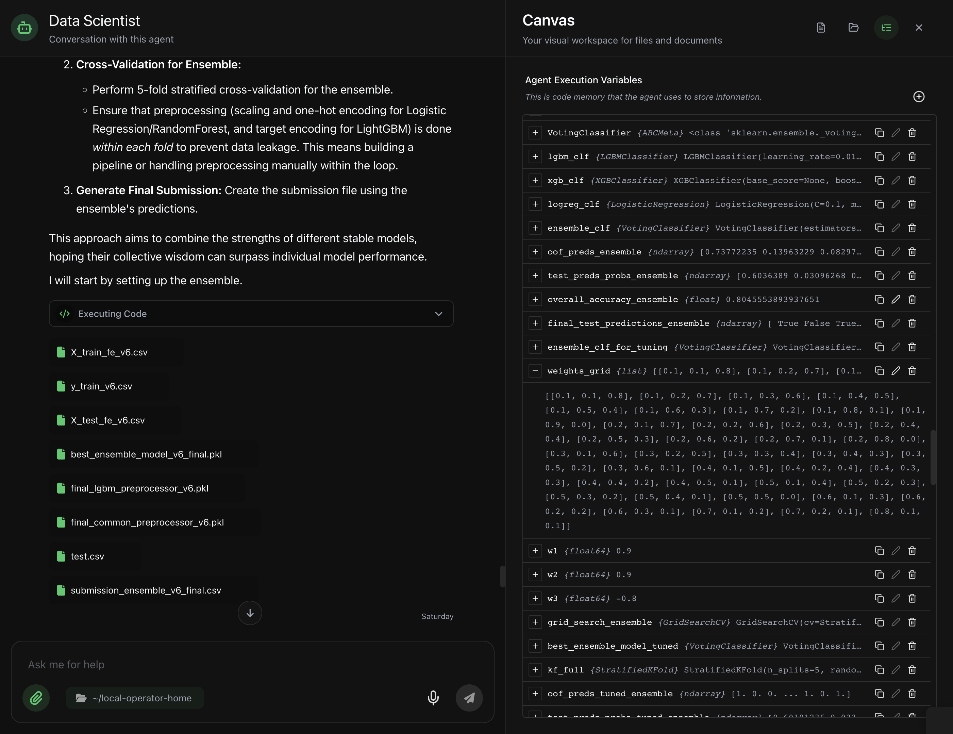Screen dimensions: 953x734
Task: Expand the ensemble_clf variable
Action: [x=535, y=228]
